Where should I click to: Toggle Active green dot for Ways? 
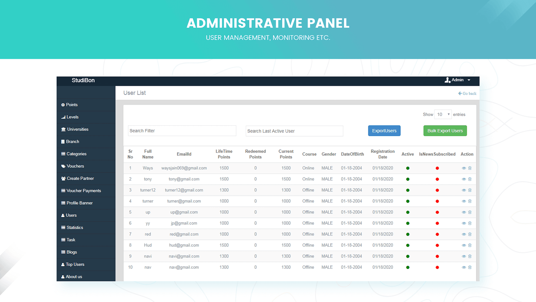(x=408, y=168)
